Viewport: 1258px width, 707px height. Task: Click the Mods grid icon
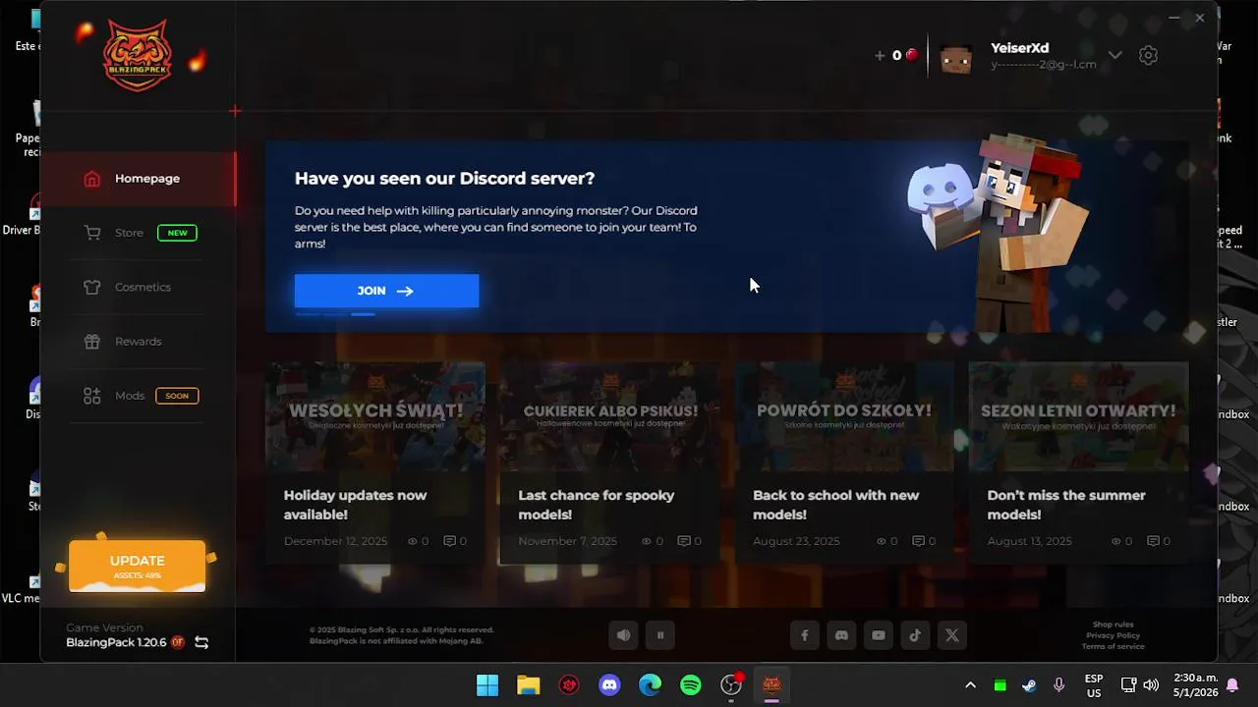point(92,396)
